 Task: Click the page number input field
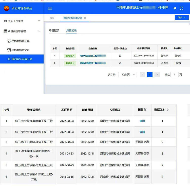click(x=175, y=75)
